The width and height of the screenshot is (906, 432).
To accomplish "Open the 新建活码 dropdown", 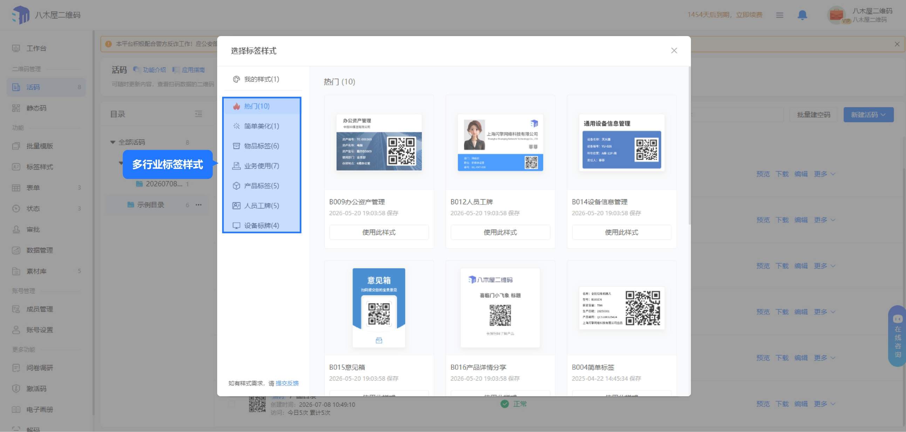I will coord(868,115).
